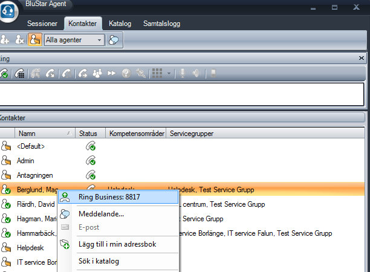The image size is (370, 272).
Task: Click the retrieve call icon in Ring toolbar
Action: pos(35,73)
